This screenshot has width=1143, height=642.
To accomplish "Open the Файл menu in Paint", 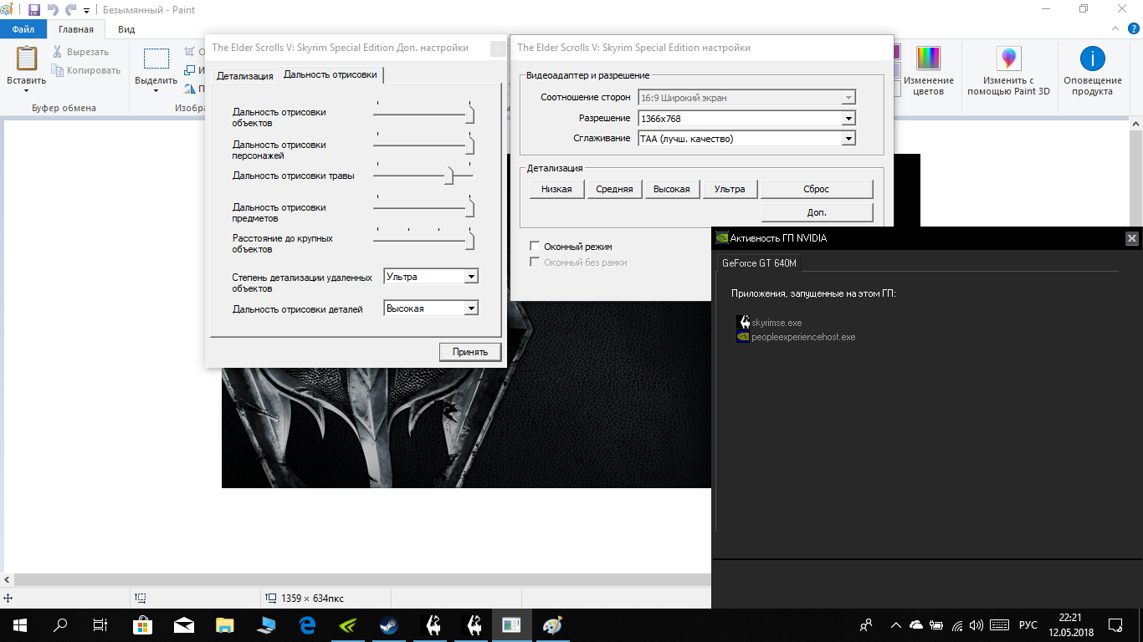I will click(23, 29).
